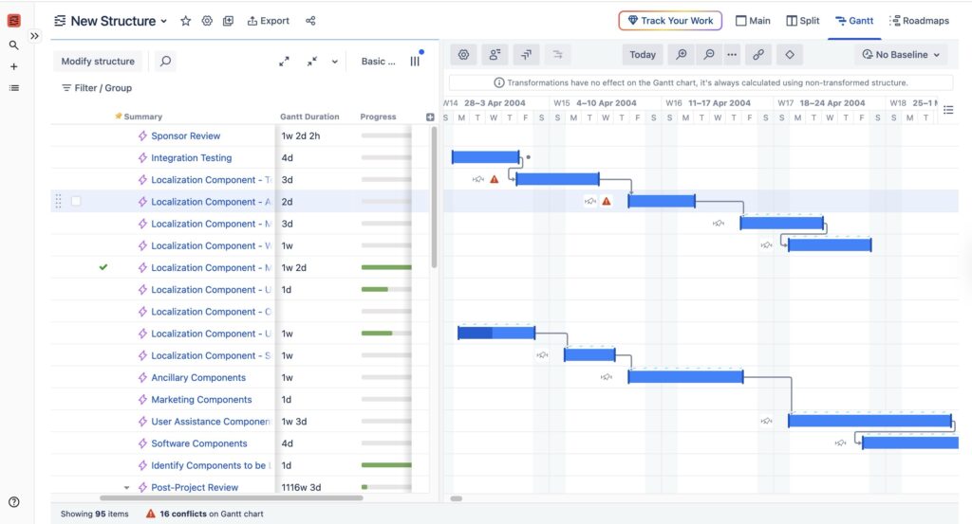Click the 1w 3d duration for User Assistance
The height and width of the screenshot is (524, 972).
tap(294, 422)
